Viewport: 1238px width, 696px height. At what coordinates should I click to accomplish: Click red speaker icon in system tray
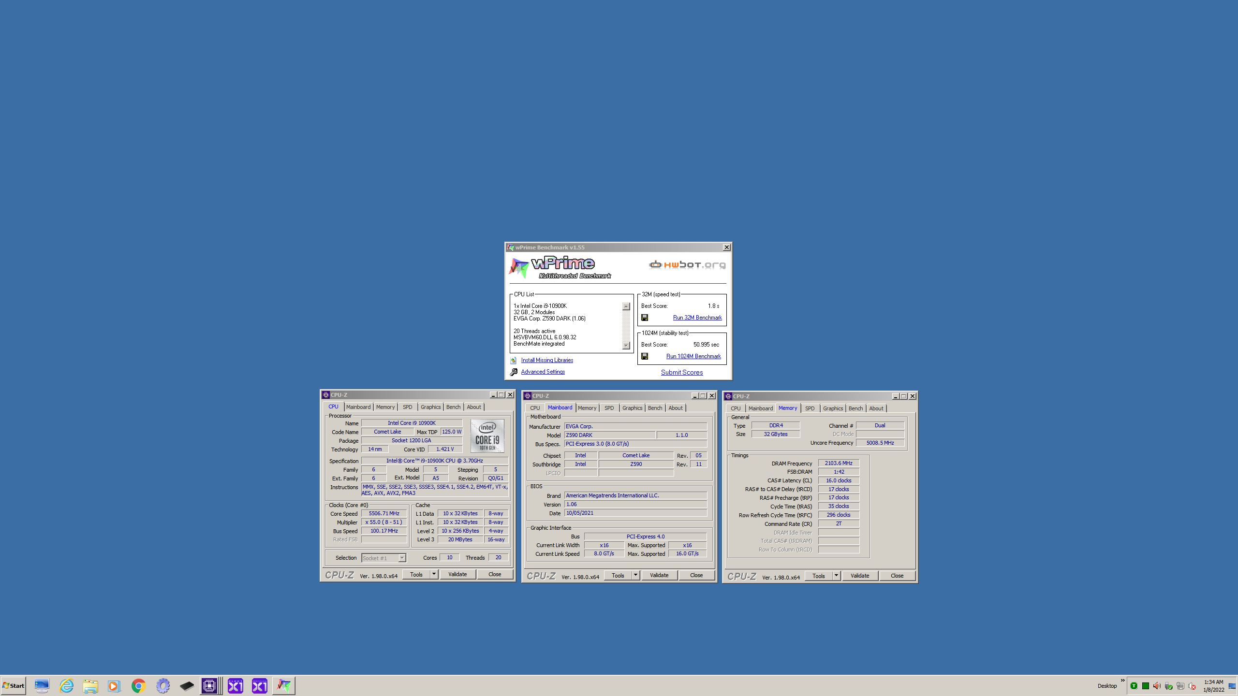click(x=1157, y=686)
